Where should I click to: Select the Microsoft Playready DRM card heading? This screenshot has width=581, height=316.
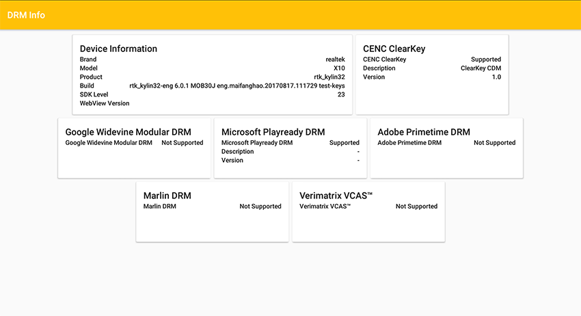(273, 132)
